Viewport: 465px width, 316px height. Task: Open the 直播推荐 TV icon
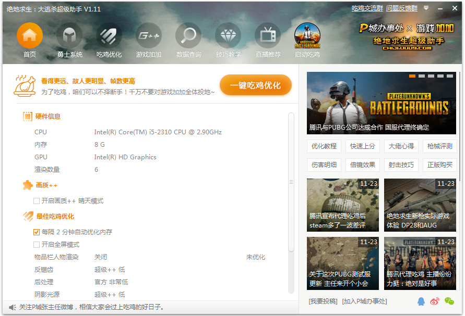tap(268, 35)
